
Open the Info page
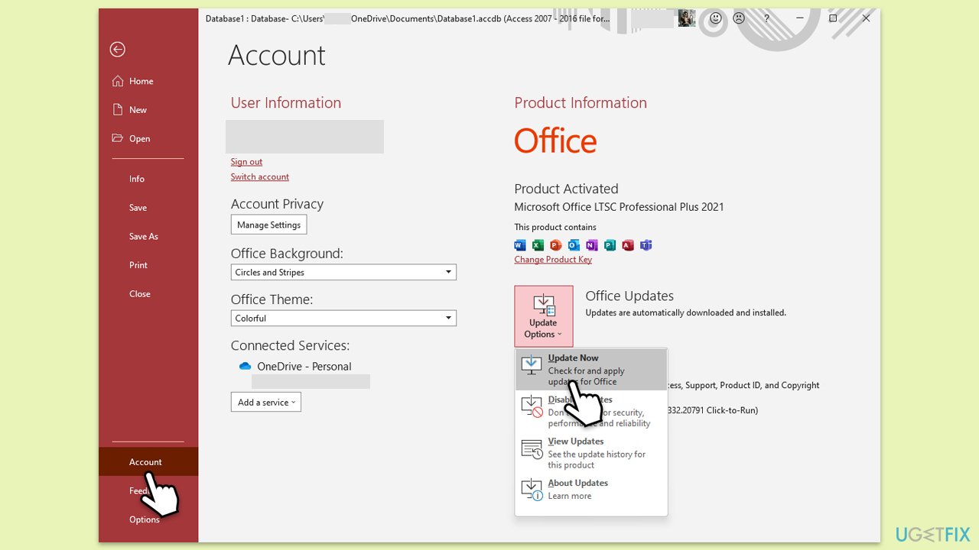point(148,179)
